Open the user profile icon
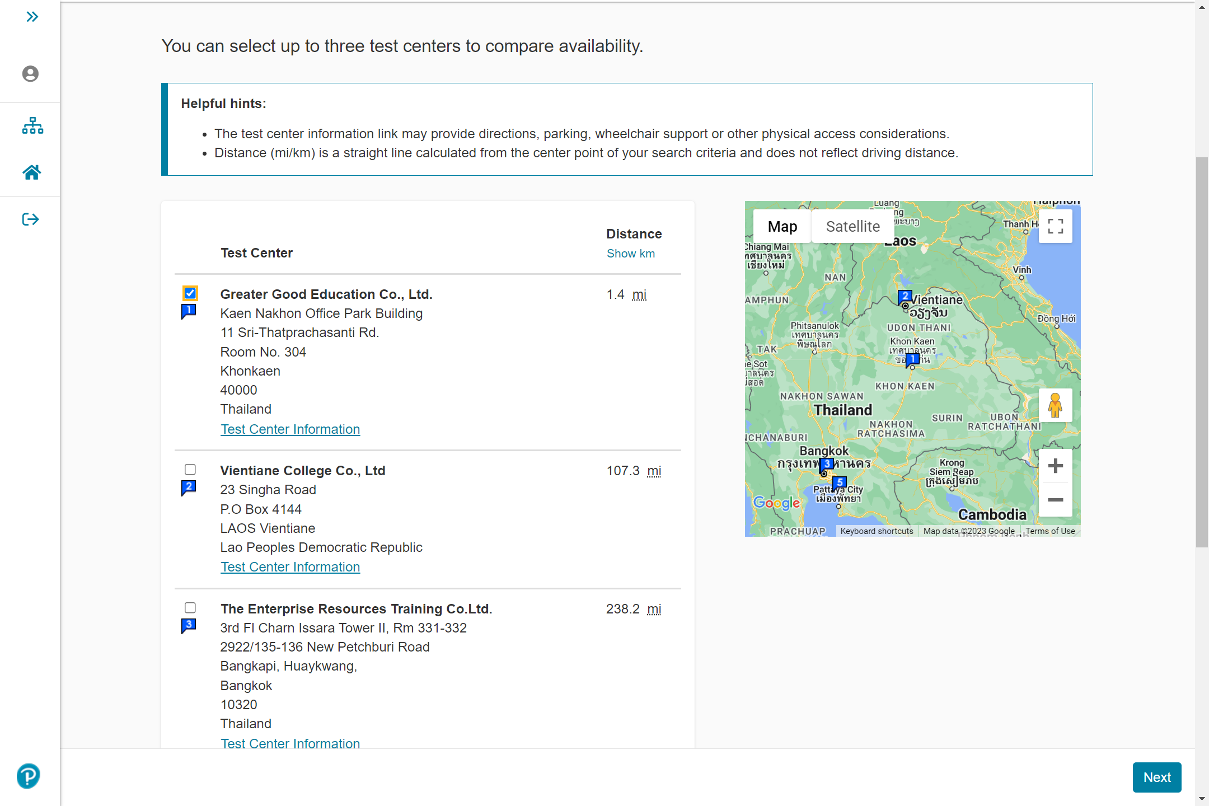 coord(30,74)
